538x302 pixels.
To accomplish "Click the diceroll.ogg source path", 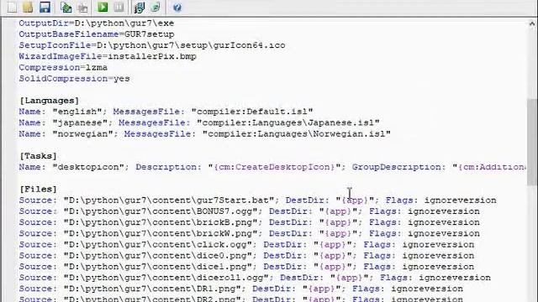I will pyautogui.click(x=166, y=278).
